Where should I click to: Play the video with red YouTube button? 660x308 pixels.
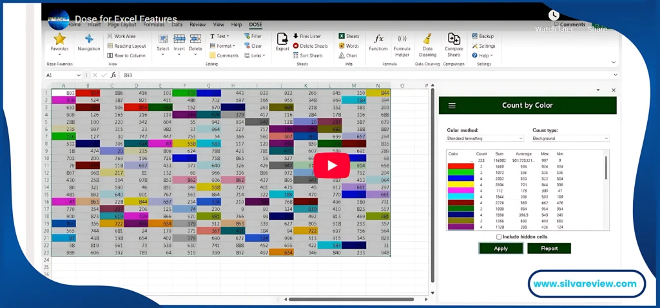coord(332,166)
